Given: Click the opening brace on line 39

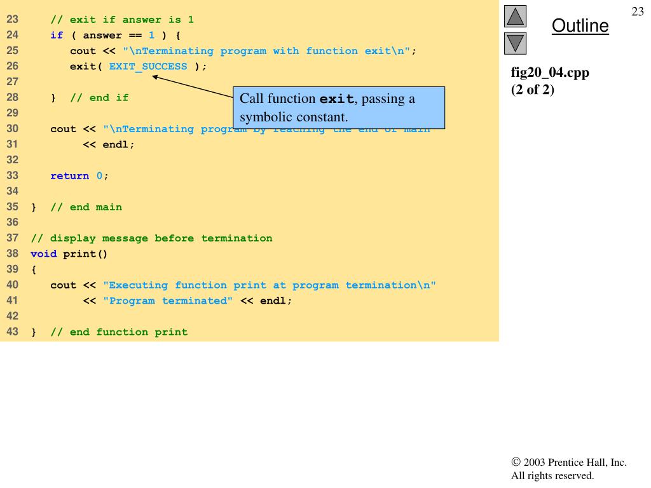Looking at the screenshot, I should tap(34, 269).
